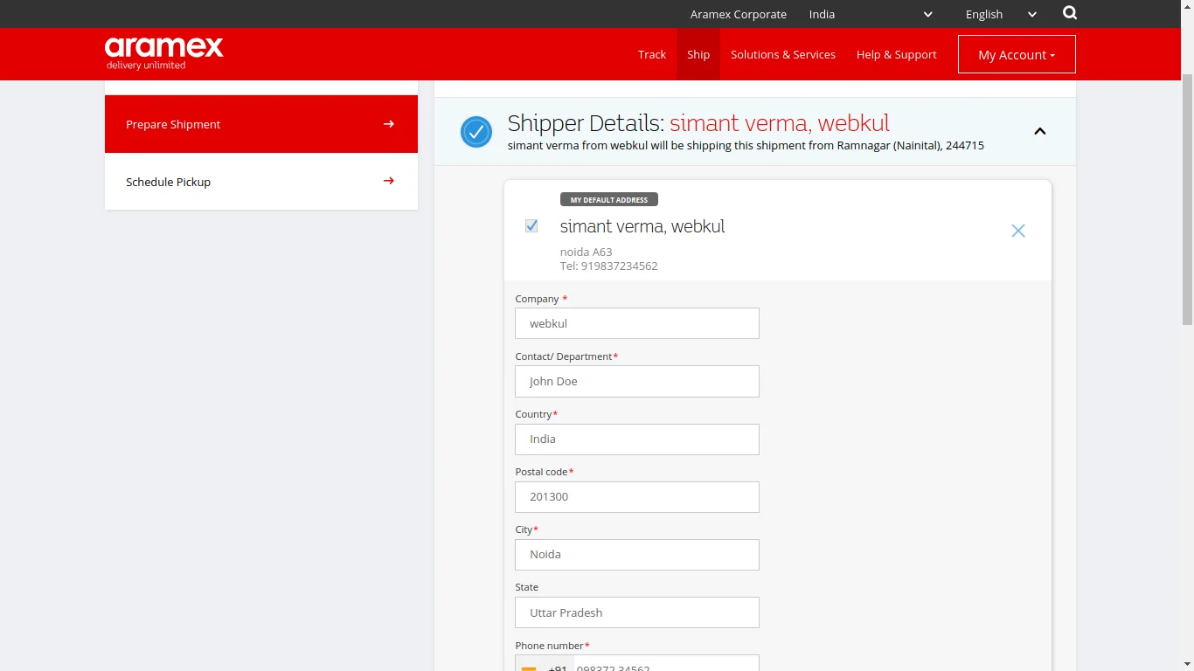The height and width of the screenshot is (671, 1194).
Task: Open the Track menu item
Action: tap(652, 54)
